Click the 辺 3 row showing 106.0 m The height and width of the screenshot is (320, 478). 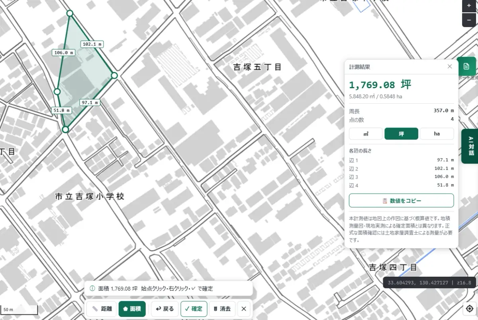click(x=401, y=177)
